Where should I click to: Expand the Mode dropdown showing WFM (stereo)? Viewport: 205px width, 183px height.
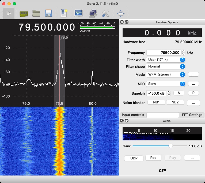click(166, 74)
